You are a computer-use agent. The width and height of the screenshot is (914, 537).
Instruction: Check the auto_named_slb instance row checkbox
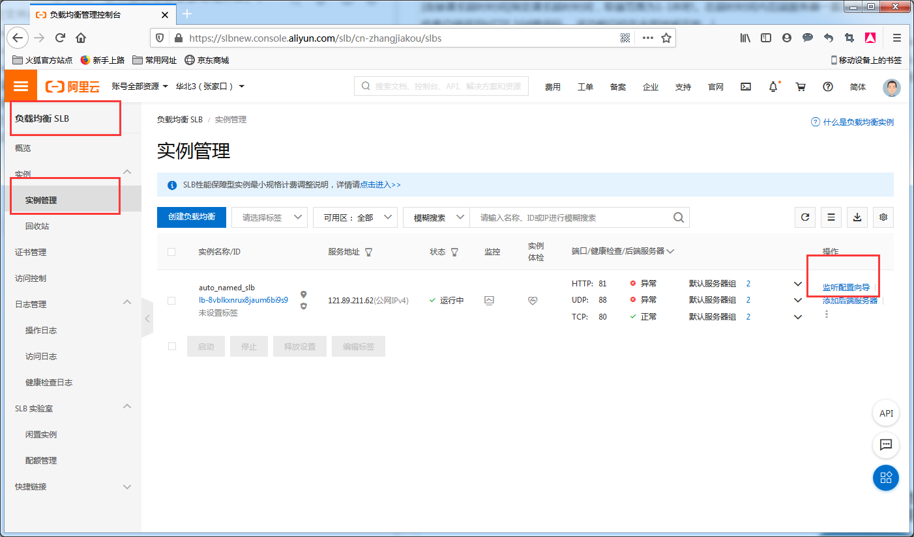[171, 300]
